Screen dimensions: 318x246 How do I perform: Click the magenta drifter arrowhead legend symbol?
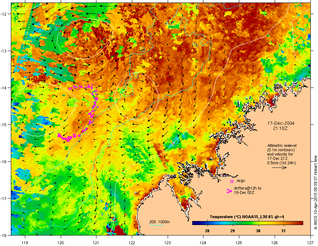[x=229, y=191]
